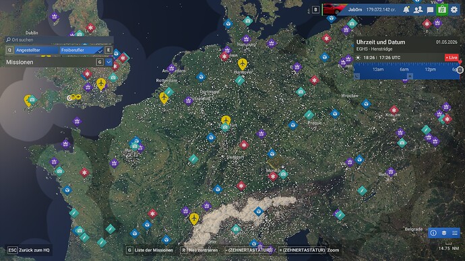
Task: Select purple VIP mission near Düsseldorf
Action: coord(188,101)
